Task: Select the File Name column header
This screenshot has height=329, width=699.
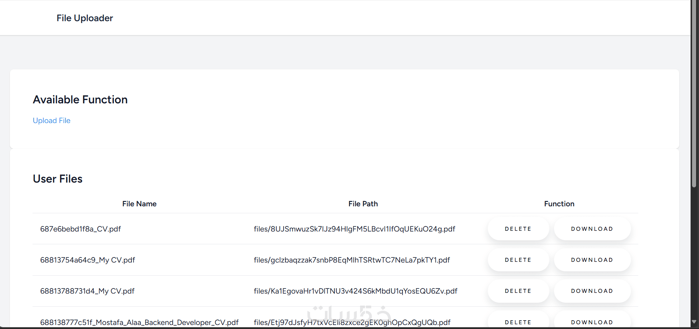Action: tap(139, 204)
